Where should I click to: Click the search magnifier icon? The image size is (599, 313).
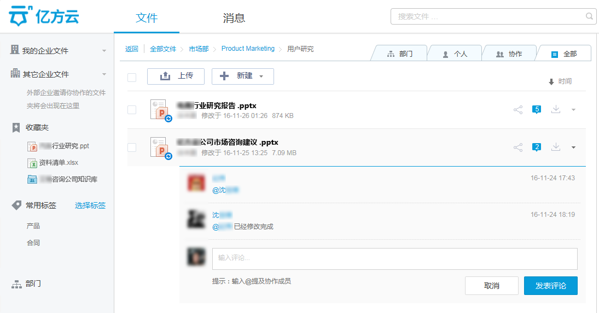coord(590,16)
